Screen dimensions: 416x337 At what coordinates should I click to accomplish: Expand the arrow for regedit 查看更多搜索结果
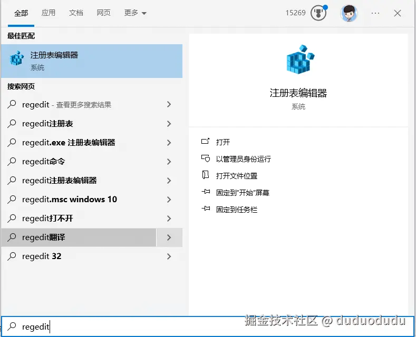(x=169, y=104)
